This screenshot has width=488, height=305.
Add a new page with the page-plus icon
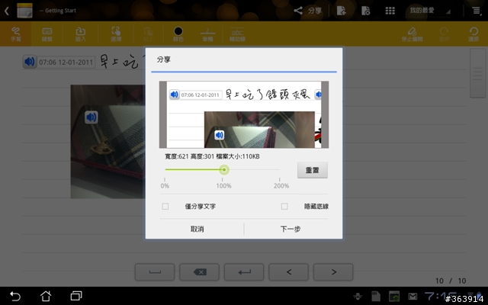(342, 11)
